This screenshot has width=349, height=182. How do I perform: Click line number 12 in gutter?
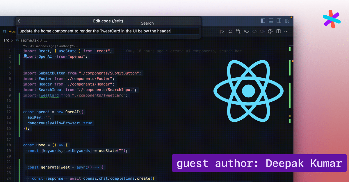point(9,112)
